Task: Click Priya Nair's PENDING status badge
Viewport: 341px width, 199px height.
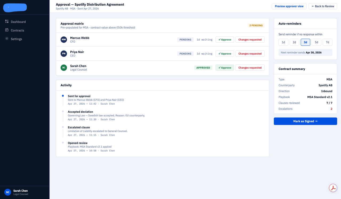Action: [x=185, y=54]
